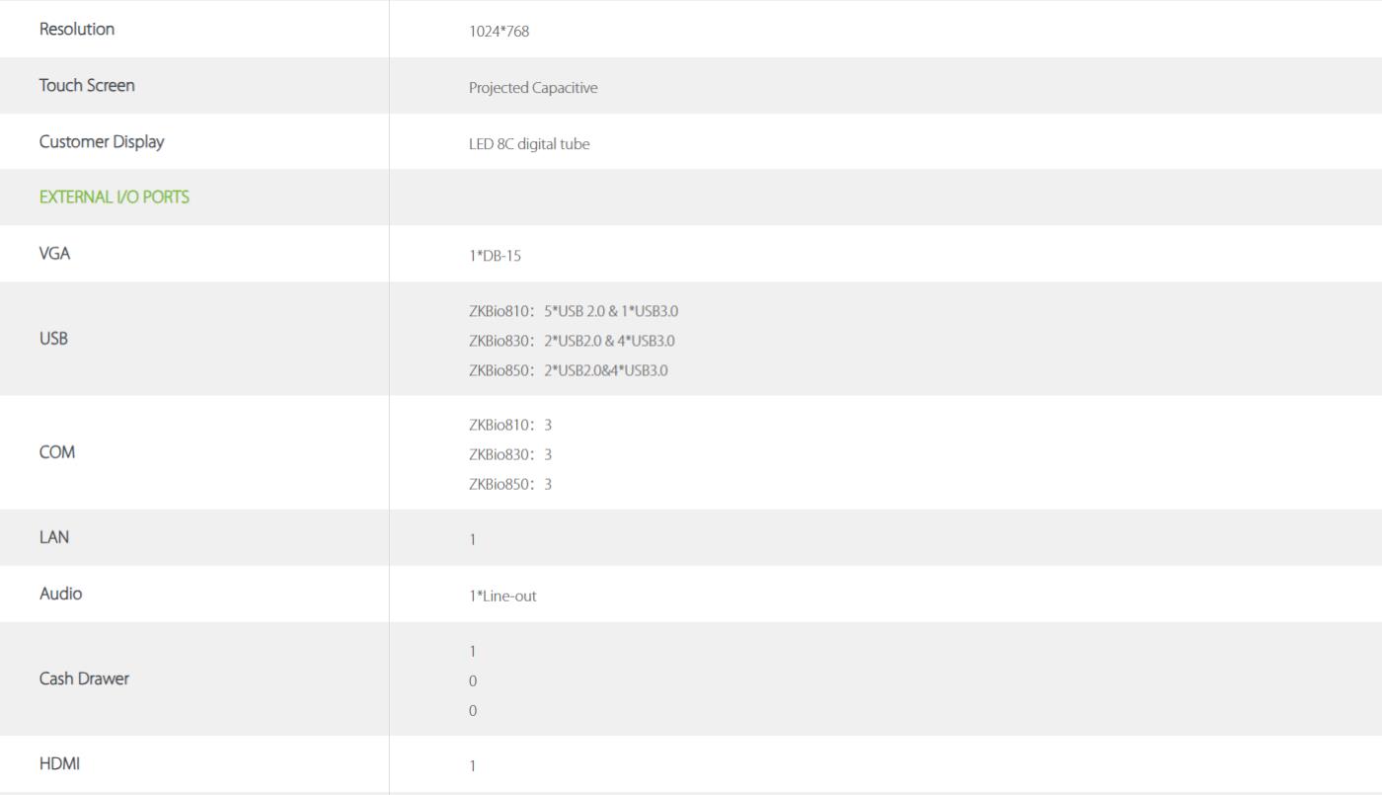The width and height of the screenshot is (1382, 795).
Task: Click the USB row label
Action: 53,339
